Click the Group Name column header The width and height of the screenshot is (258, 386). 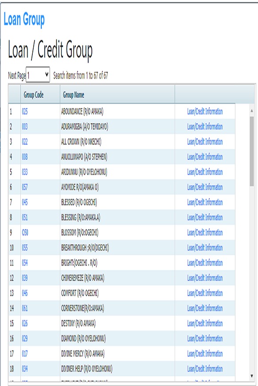(x=74, y=95)
